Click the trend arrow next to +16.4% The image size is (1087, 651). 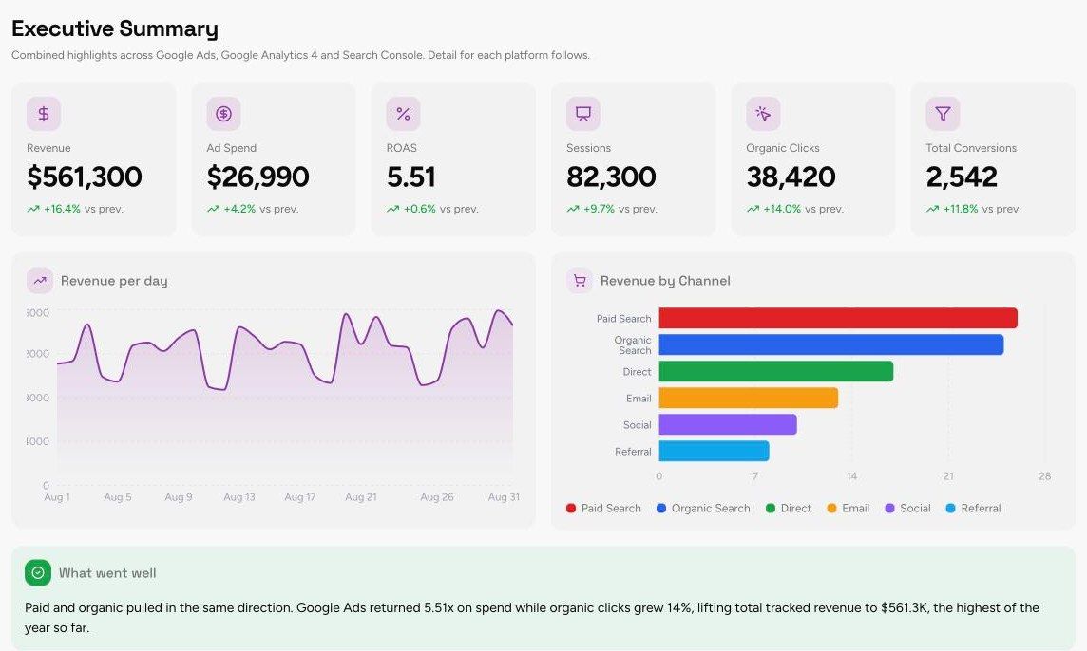pyautogui.click(x=32, y=209)
